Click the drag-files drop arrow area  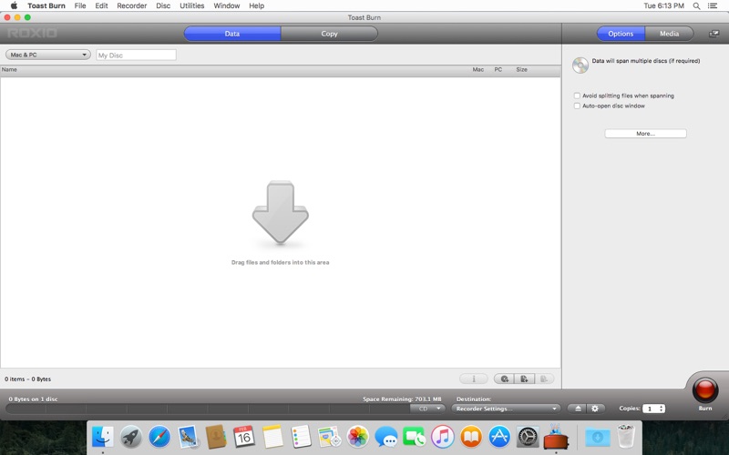[x=280, y=215]
